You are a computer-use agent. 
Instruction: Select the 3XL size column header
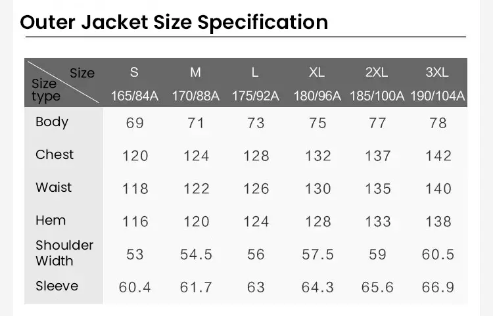[x=437, y=72]
